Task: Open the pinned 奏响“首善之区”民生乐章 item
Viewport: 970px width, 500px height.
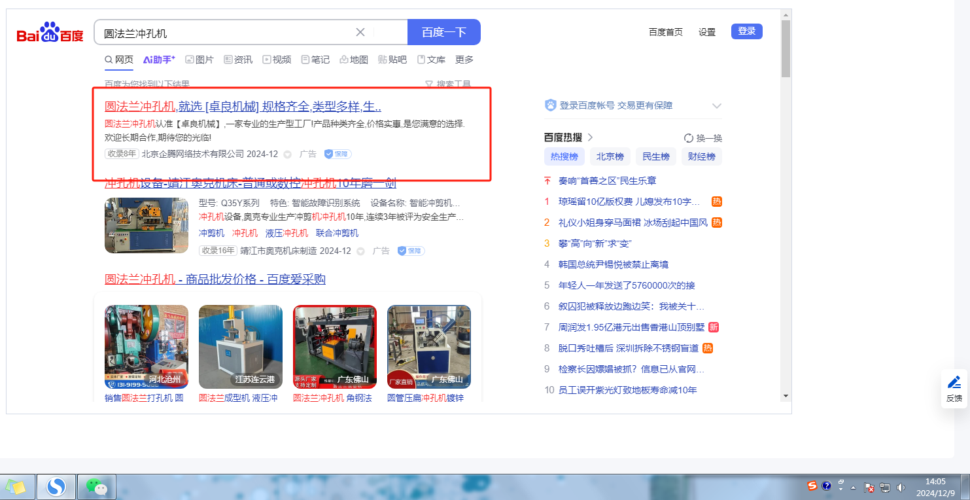Action: click(607, 181)
